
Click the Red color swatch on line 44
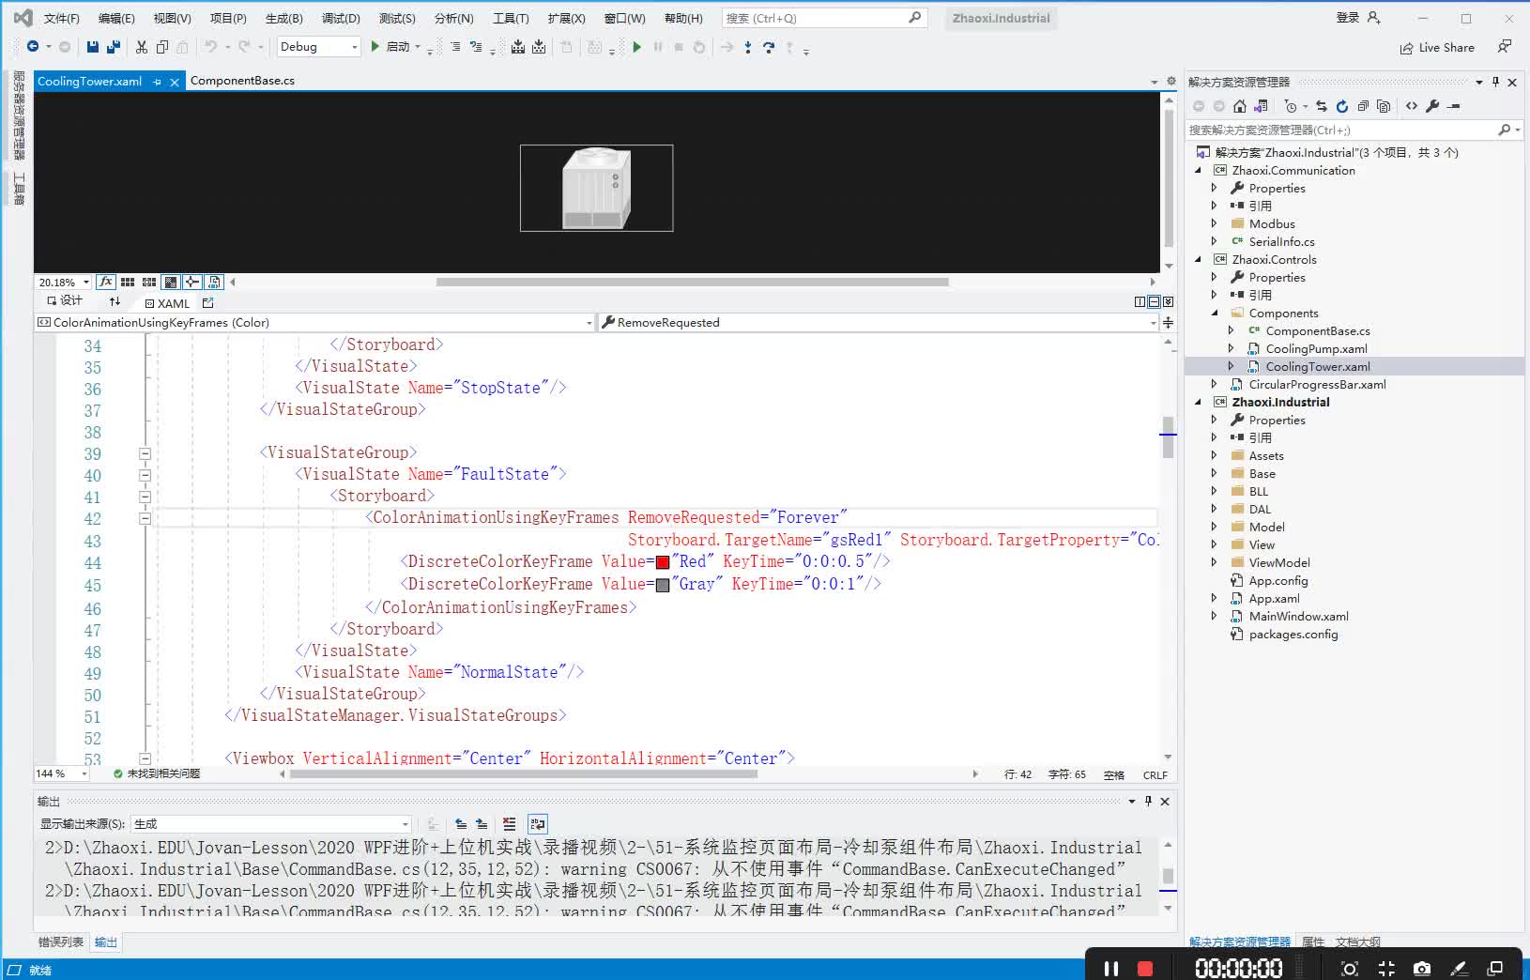coord(663,562)
